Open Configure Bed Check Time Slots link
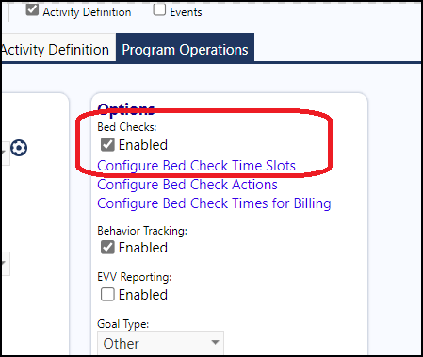The image size is (423, 357). [196, 166]
